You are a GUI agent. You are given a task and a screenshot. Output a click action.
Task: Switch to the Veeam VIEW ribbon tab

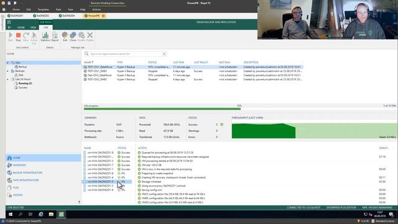pyautogui.click(x=33, y=27)
